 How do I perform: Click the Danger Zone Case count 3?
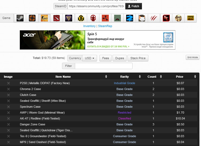point(153,124)
